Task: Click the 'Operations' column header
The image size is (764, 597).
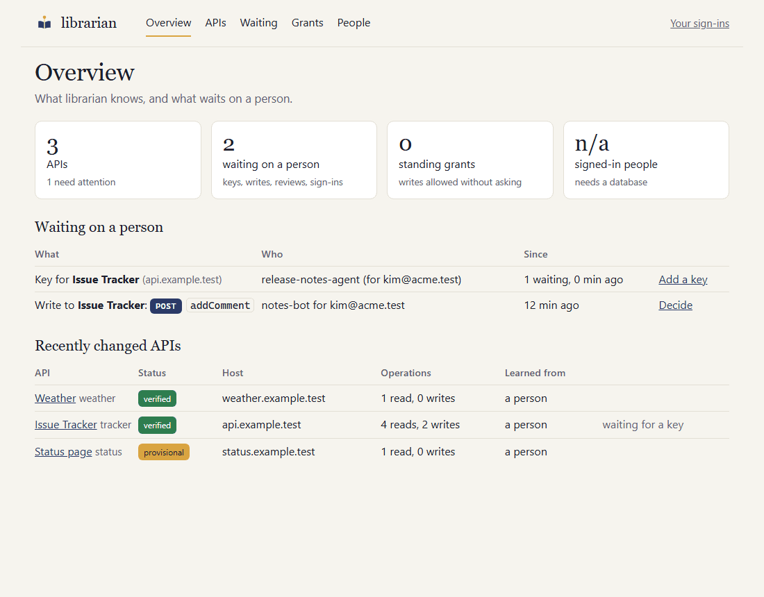Action: coord(406,373)
